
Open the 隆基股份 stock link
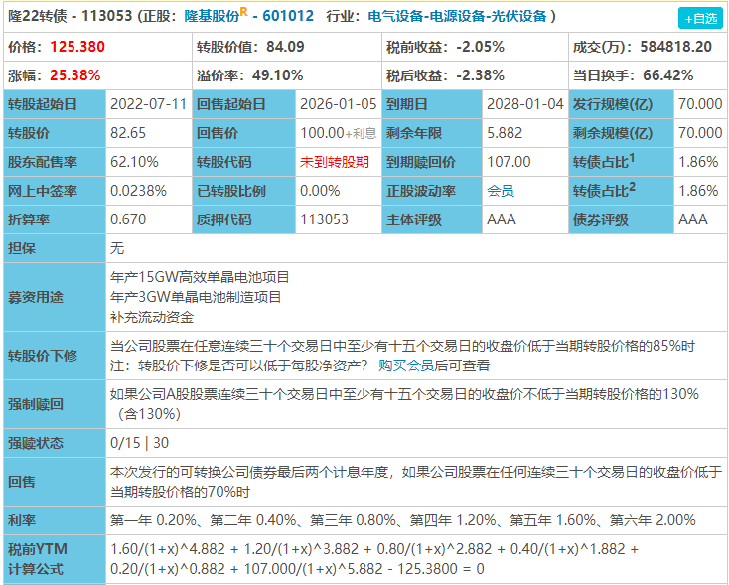coord(212,16)
